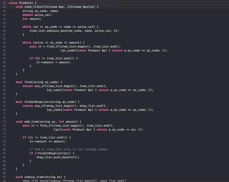This screenshot has width=229, height=182.
Task: Click line number 74 in the gutter
Action: pyautogui.click(x=4, y=126)
